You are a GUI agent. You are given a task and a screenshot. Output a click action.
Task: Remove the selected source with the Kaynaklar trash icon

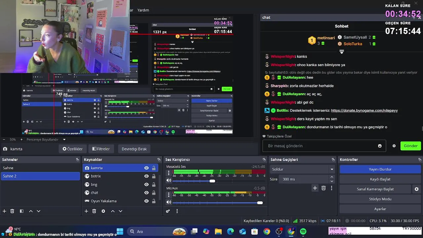94,211
